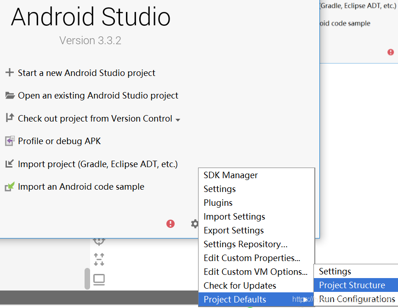
Task: Choose Run Configurations in submenu
Action: [x=356, y=299]
